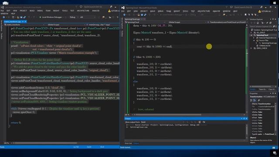Click Save icon in left window toolbar
279x157 pixels.
point(21,17)
